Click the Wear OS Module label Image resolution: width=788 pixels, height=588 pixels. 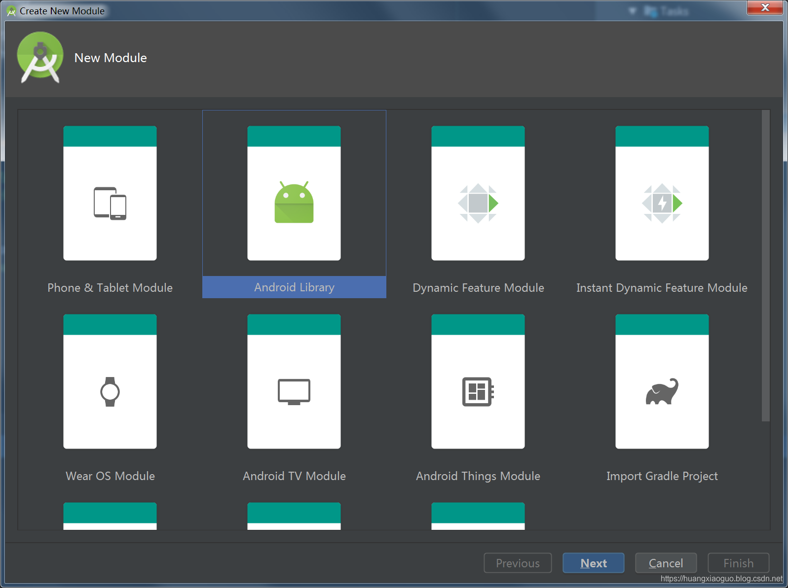110,476
